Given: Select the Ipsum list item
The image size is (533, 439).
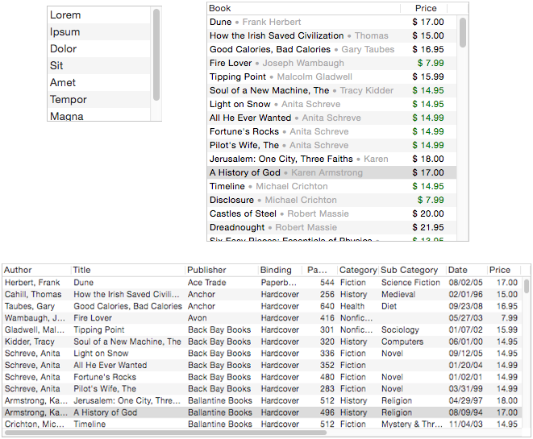Looking at the screenshot, I should pyautogui.click(x=98, y=32).
